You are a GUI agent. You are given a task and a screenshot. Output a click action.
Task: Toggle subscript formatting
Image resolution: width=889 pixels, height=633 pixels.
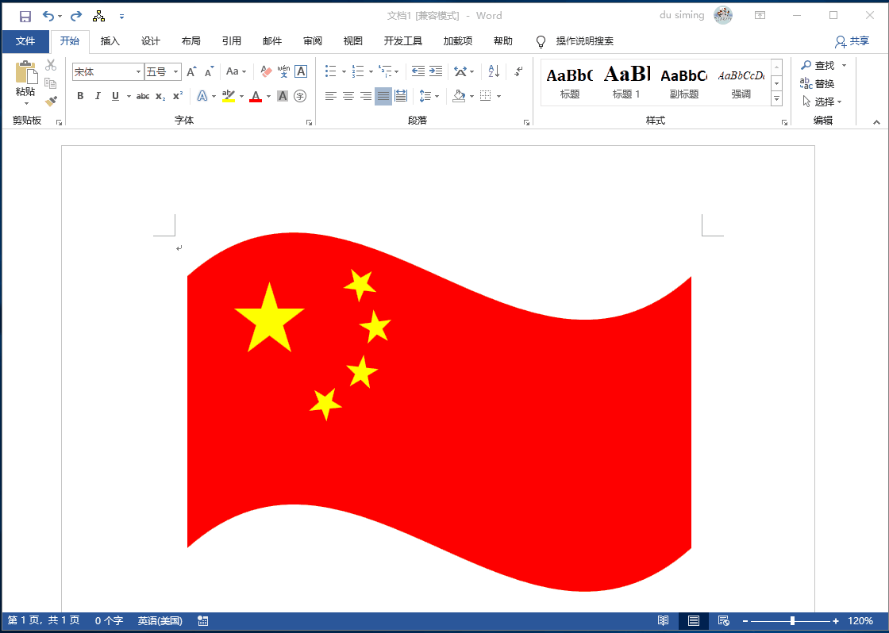160,96
